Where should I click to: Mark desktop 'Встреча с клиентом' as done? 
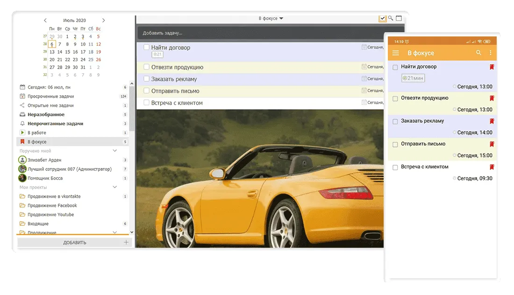tap(146, 102)
